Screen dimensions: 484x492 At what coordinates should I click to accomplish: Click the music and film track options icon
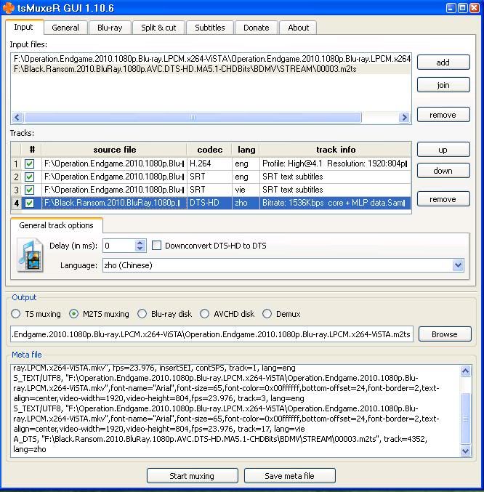[x=30, y=255]
